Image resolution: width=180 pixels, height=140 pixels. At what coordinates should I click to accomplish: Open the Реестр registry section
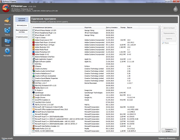[7, 31]
